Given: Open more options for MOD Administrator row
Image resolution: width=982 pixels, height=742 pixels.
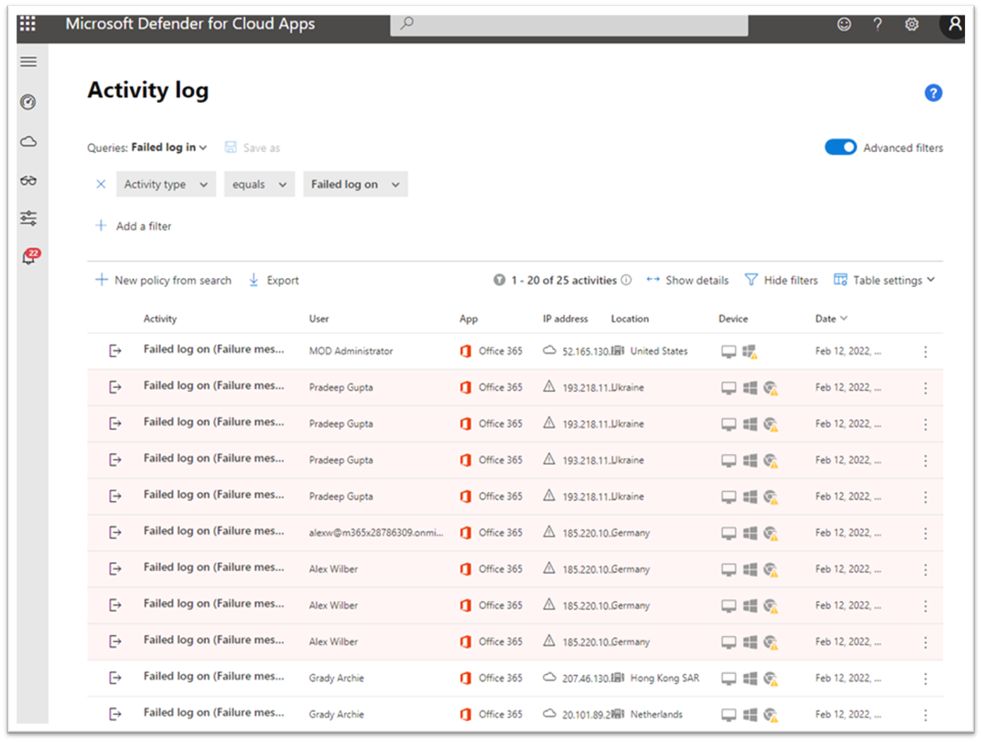Looking at the screenshot, I should (x=925, y=351).
